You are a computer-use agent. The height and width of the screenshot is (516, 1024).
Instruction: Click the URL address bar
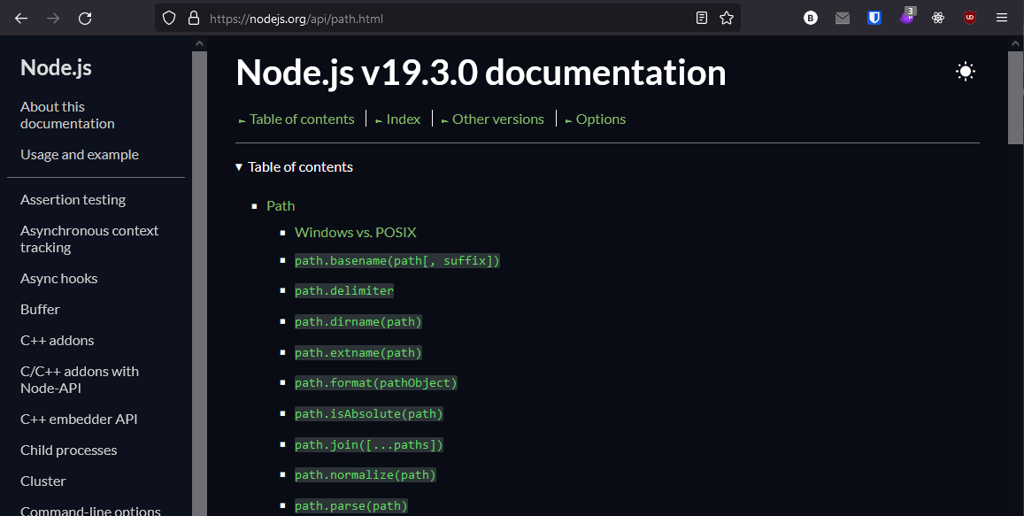pos(447,19)
